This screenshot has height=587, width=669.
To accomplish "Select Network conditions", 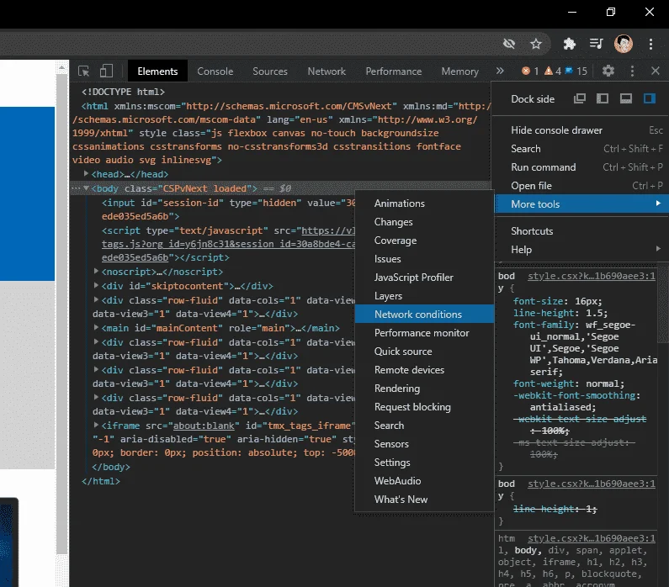I will tap(424, 315).
